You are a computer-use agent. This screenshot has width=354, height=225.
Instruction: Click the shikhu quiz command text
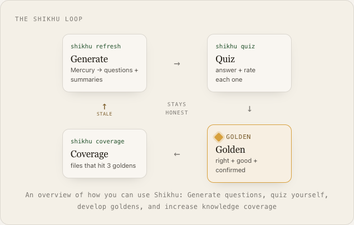click(x=235, y=46)
